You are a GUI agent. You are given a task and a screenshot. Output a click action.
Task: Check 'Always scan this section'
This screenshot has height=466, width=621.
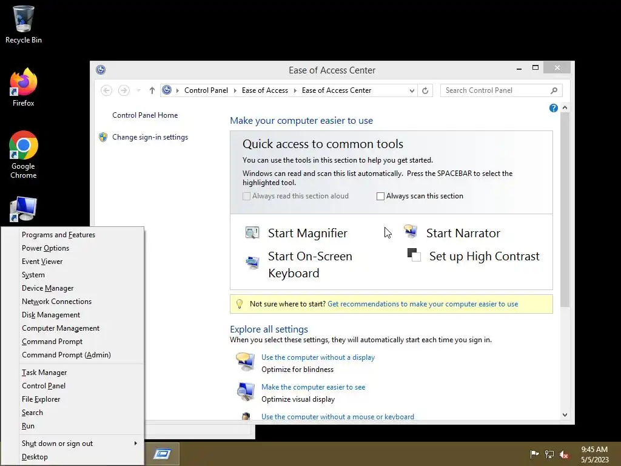coord(380,196)
